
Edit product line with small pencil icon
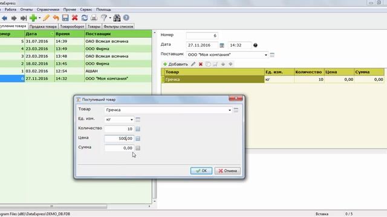193,64
